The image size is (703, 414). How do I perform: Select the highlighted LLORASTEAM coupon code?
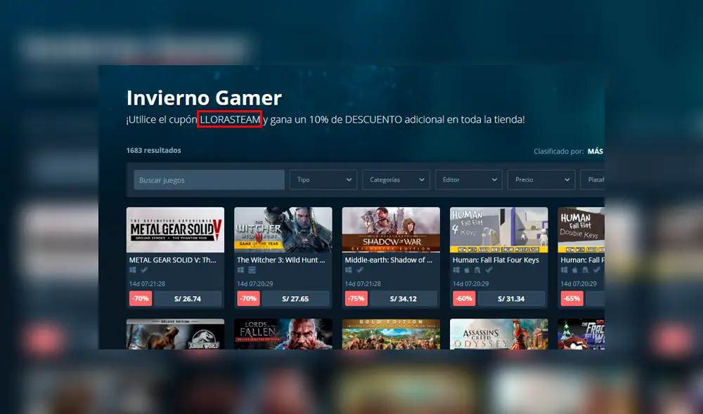[230, 119]
